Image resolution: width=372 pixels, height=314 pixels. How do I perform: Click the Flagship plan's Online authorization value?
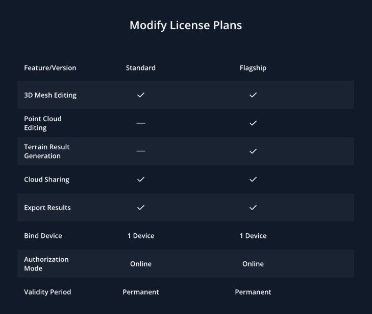click(253, 264)
